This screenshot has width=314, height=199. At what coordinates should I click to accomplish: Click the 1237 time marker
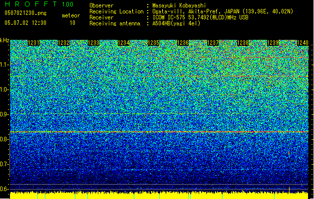coord(213,43)
